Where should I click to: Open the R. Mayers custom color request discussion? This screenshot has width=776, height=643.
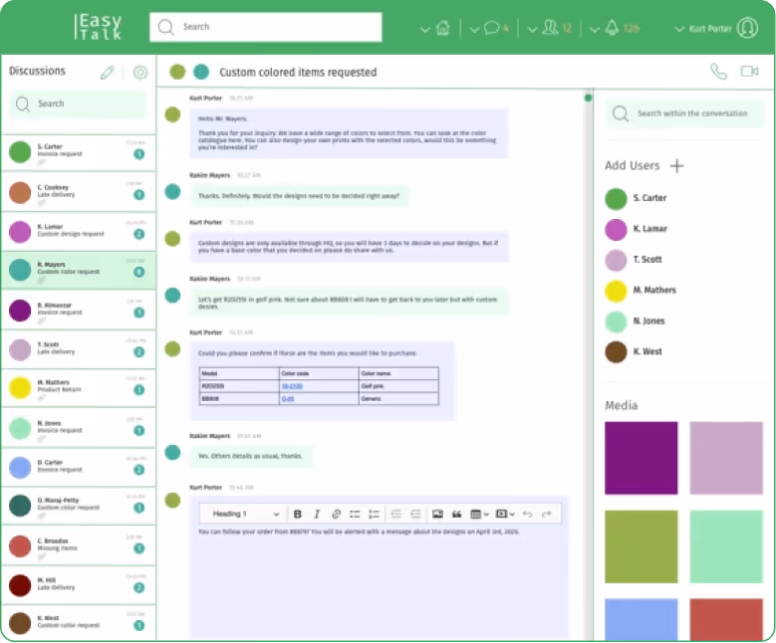click(x=78, y=269)
